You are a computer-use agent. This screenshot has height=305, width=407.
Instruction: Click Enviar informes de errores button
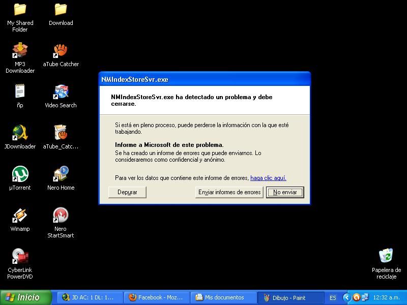(x=229, y=192)
